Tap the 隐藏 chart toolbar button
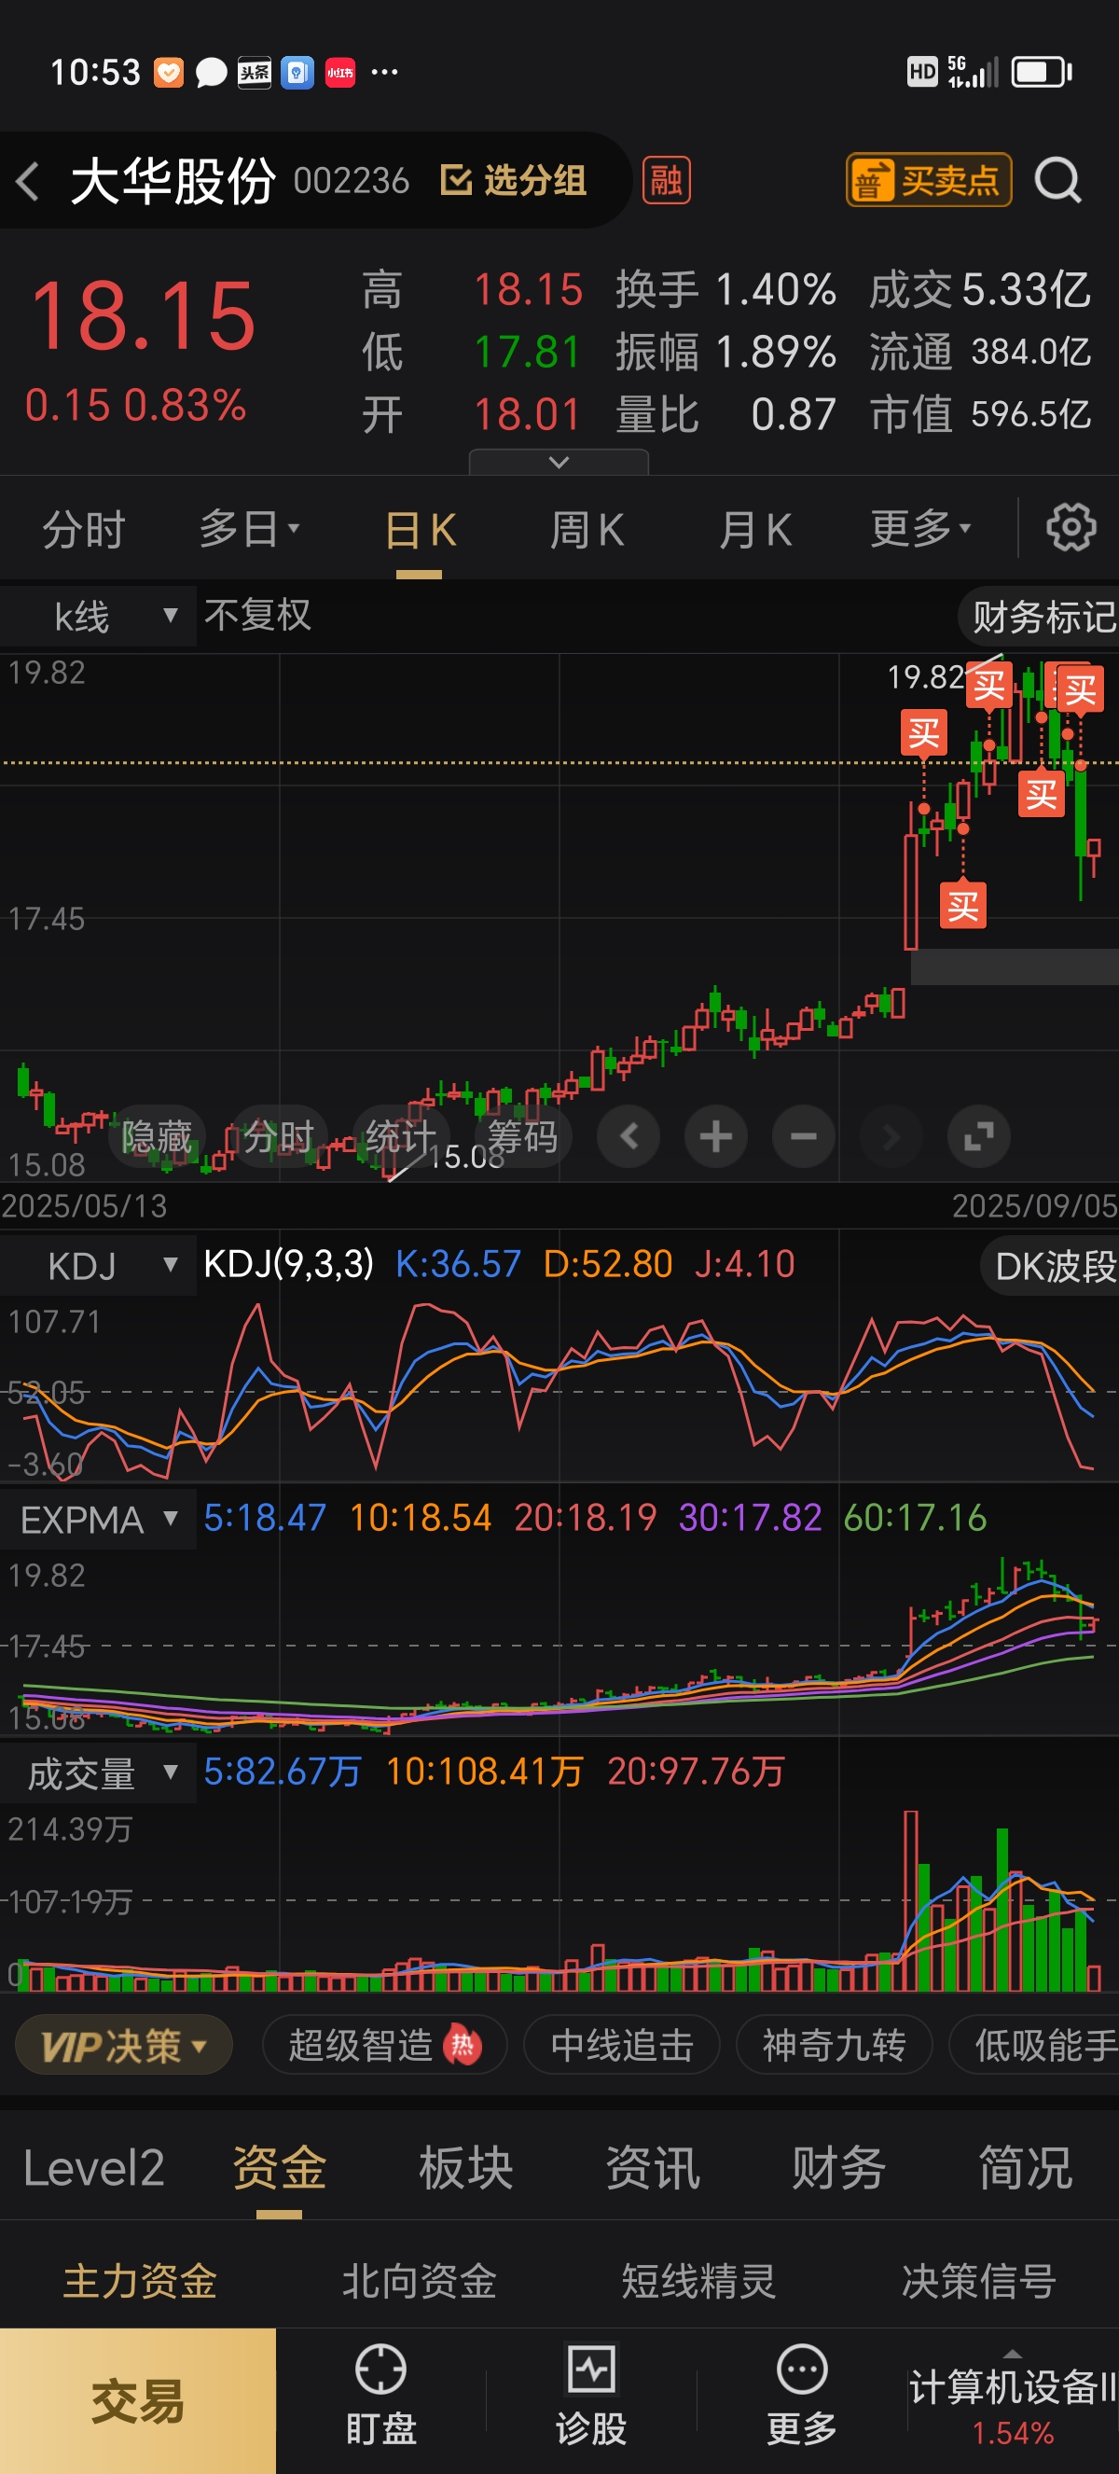The height and width of the screenshot is (2474, 1119). click(x=157, y=1137)
